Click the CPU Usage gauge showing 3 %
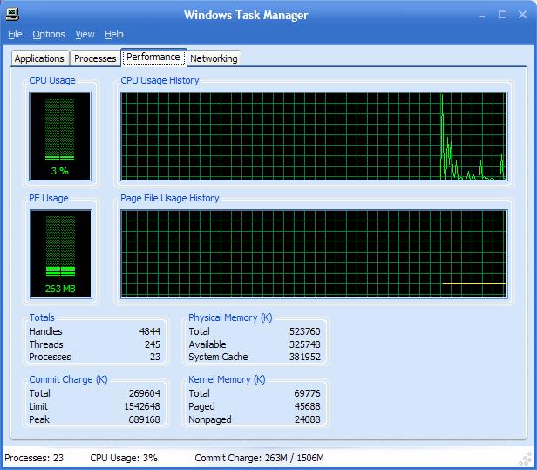 pos(60,136)
